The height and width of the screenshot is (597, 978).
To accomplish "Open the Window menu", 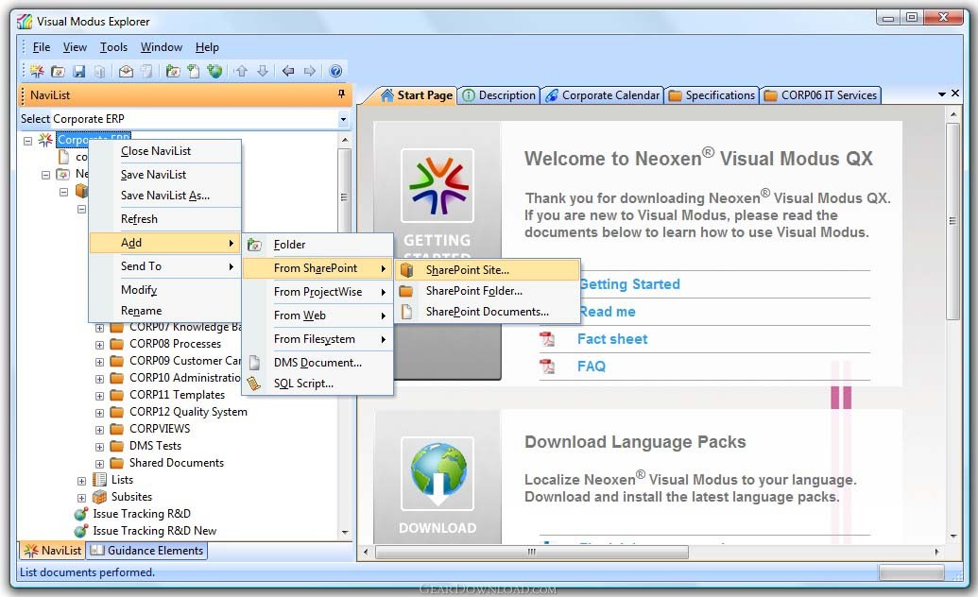I will tap(161, 47).
